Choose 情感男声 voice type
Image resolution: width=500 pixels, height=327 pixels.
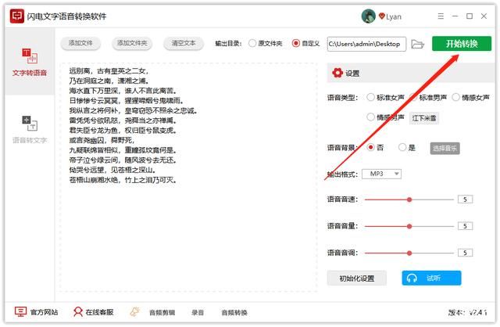(x=370, y=117)
